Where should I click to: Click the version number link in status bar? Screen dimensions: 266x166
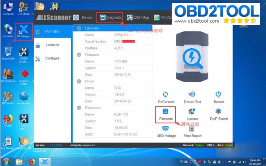(x=56, y=145)
